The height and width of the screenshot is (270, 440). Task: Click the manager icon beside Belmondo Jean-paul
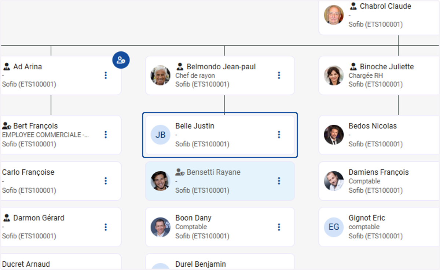180,67
